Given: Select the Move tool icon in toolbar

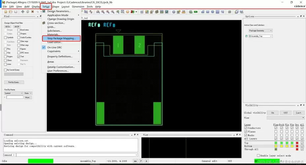Looking at the screenshot, I should (x=23, y=12).
